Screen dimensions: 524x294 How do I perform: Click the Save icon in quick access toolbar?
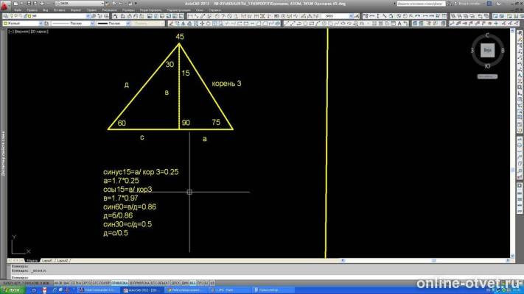coord(29,4)
